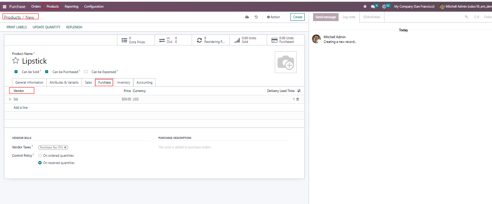Image resolution: width=492 pixels, height=204 pixels.
Task: Click the Products breadcrumb link
Action: 12,17
